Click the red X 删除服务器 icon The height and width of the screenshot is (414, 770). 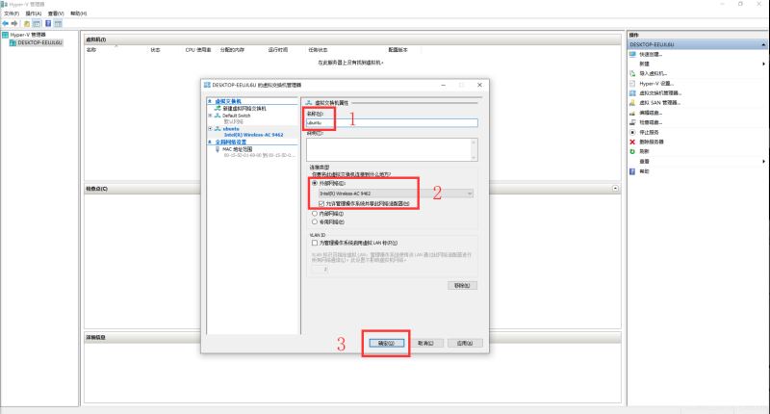[632, 142]
